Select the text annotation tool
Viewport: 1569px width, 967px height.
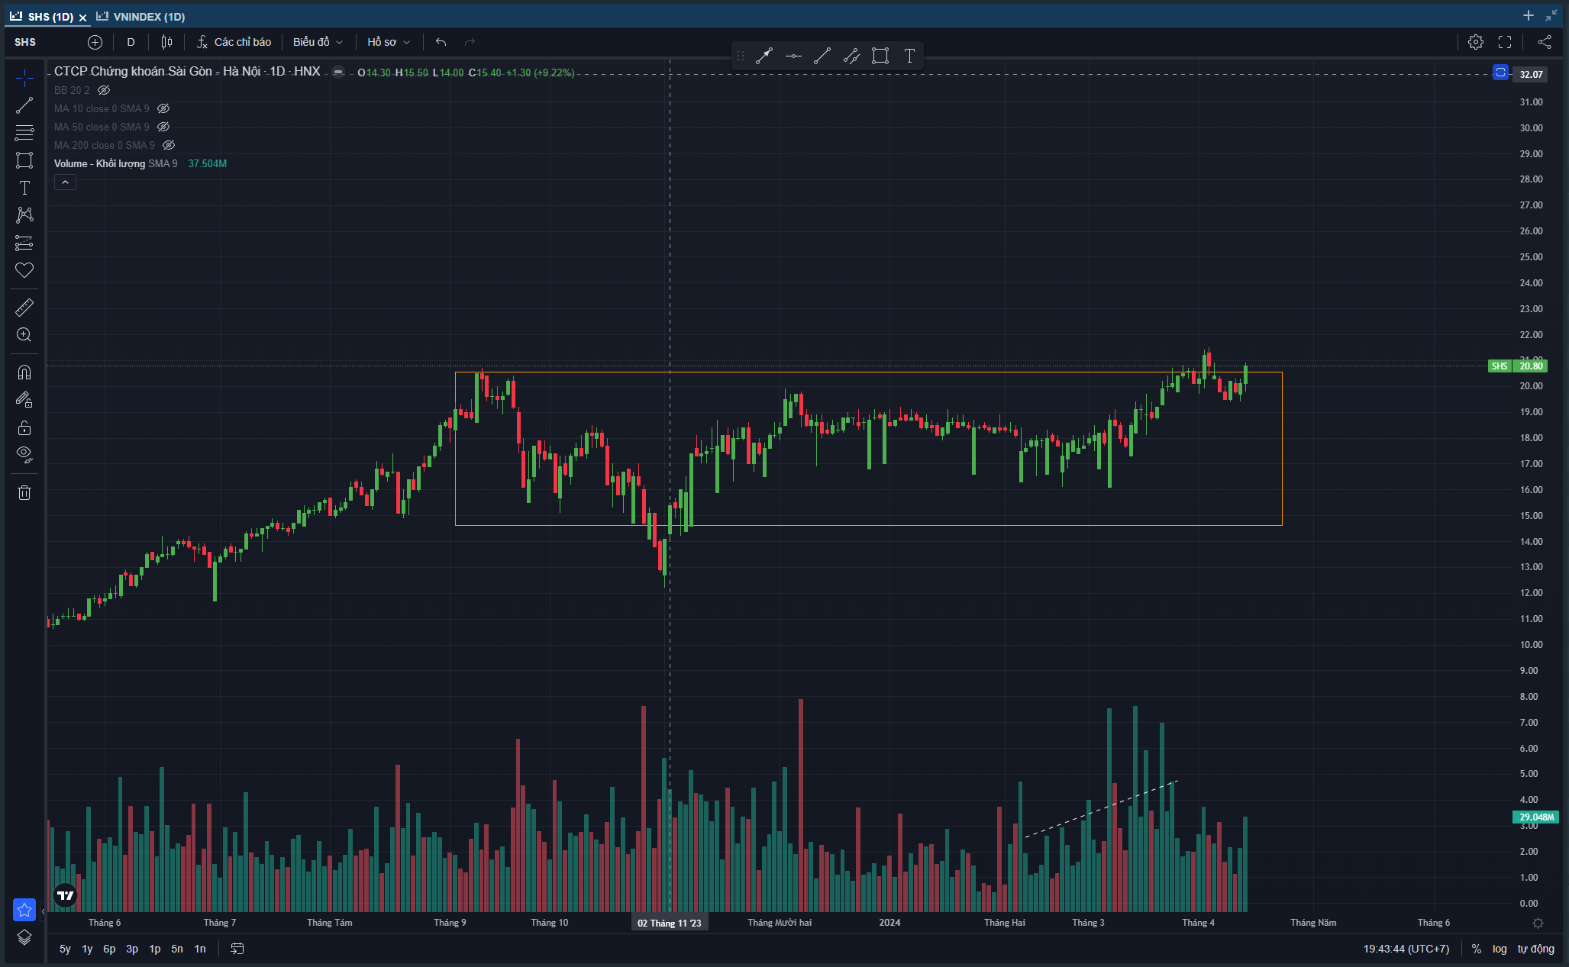click(24, 188)
